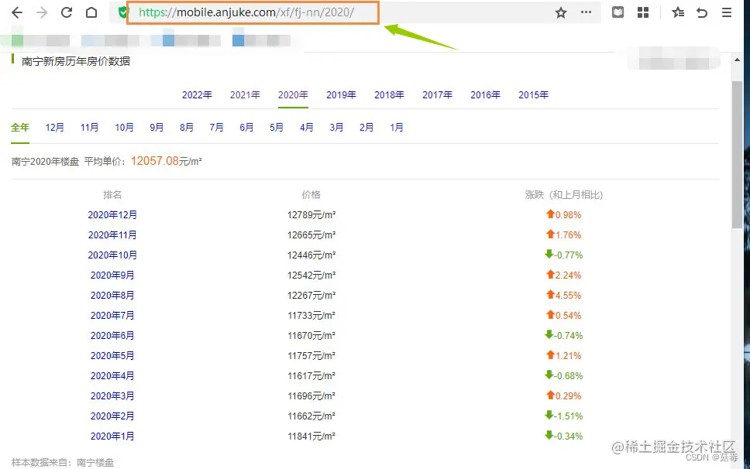Click the toolbar ellipsis options button
The width and height of the screenshot is (750, 469).
point(586,12)
